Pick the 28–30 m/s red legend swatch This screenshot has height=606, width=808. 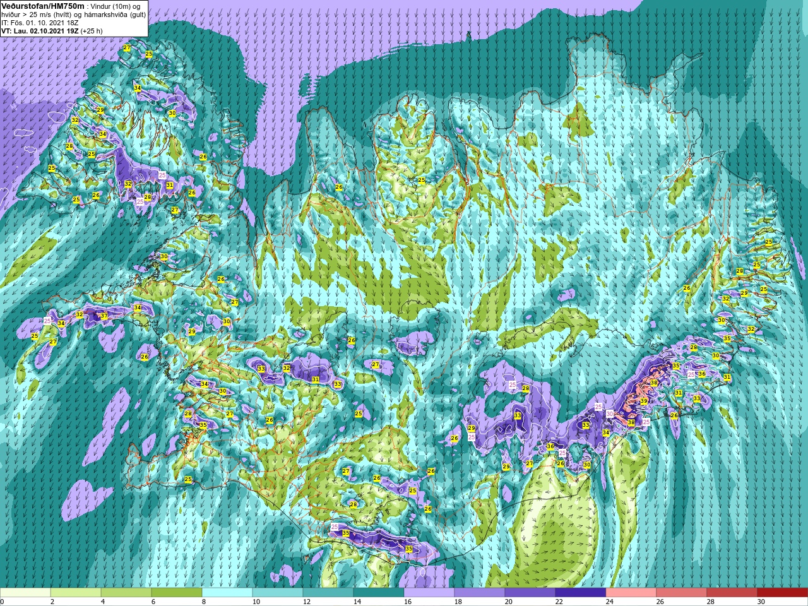tap(732, 593)
